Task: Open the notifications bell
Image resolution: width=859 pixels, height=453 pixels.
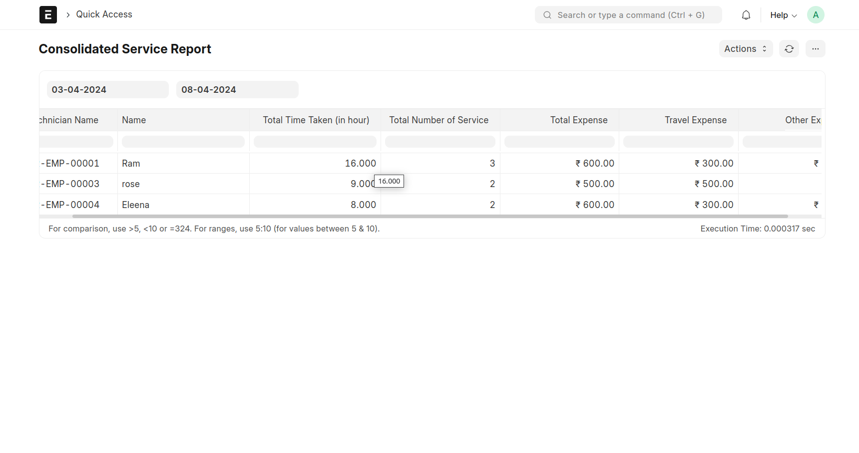Action: click(746, 15)
